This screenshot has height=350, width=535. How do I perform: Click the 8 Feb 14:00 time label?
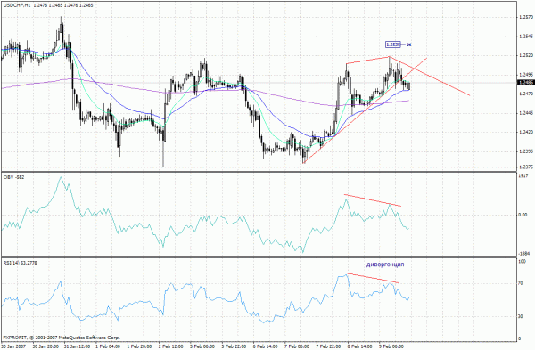[359, 346]
